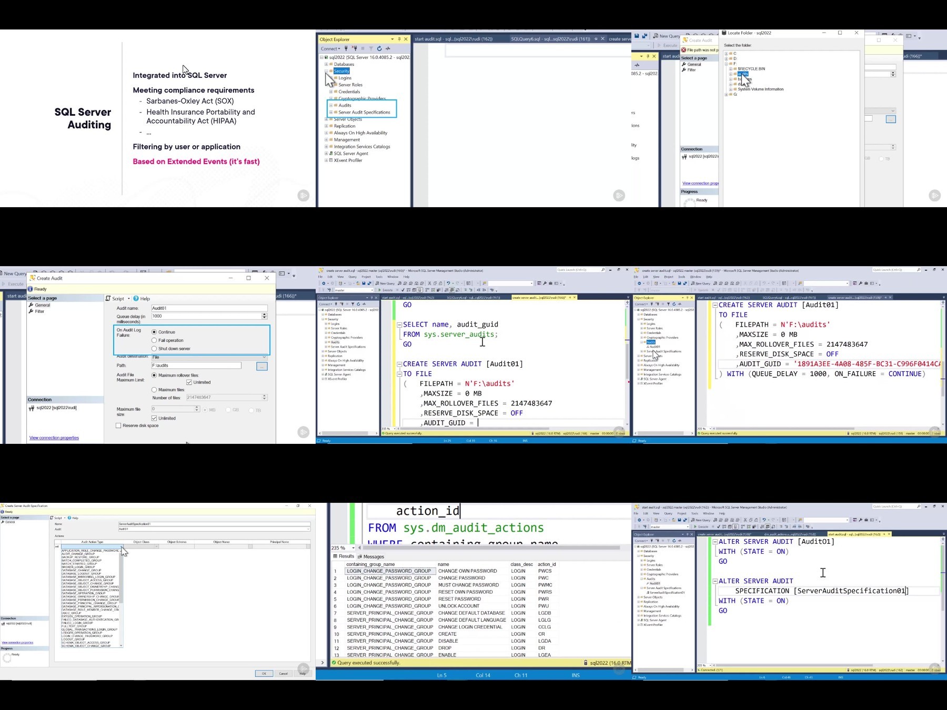
Task: Choose the Maximum rollover files option
Action: (154, 375)
